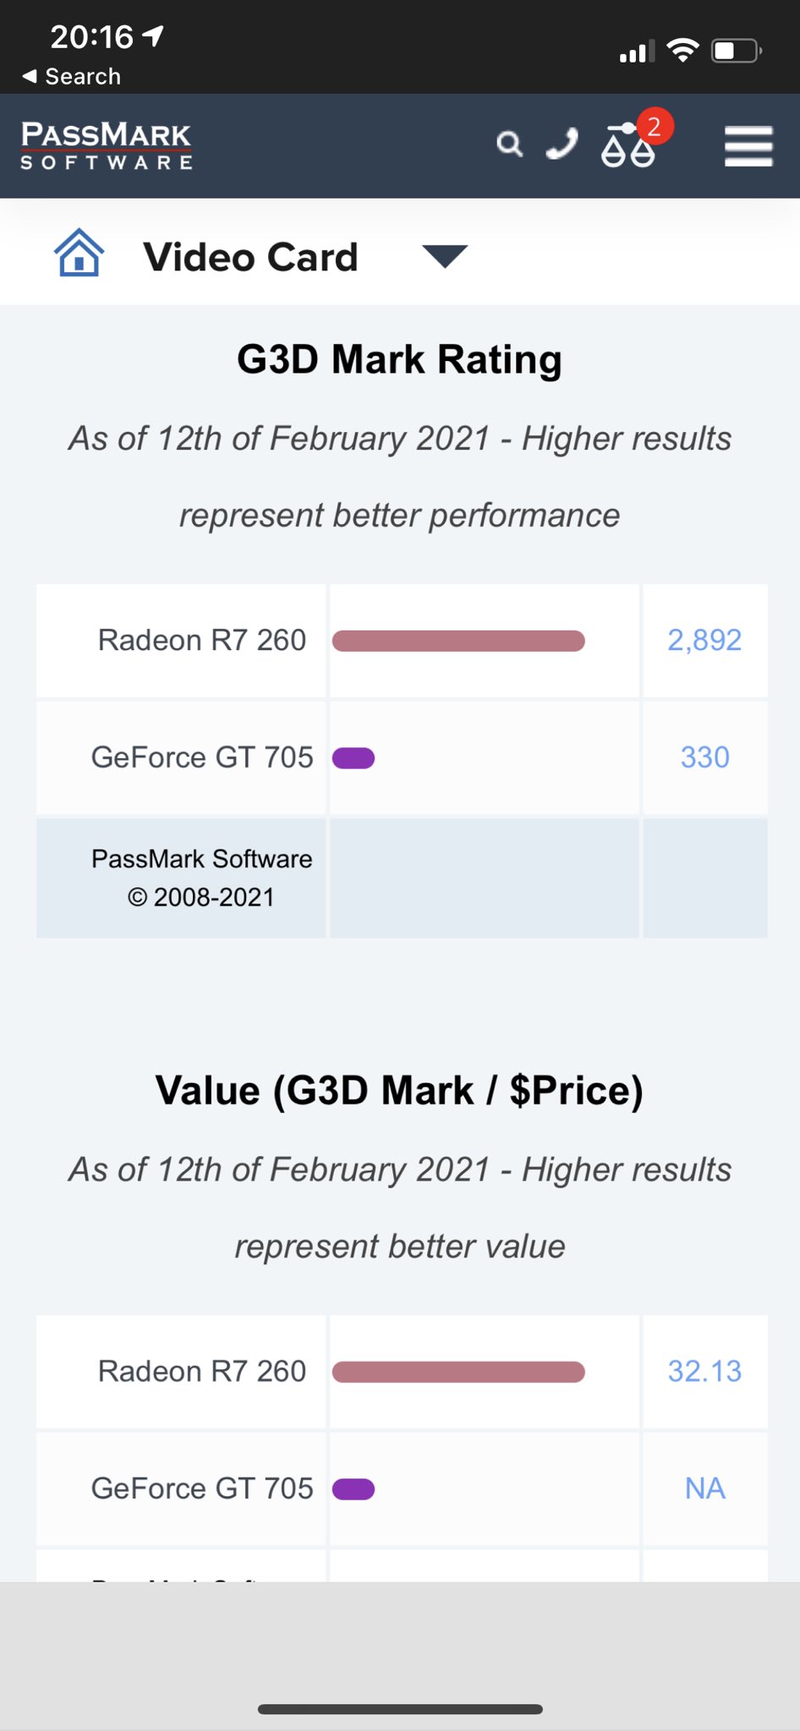This screenshot has height=1731, width=800.
Task: Open the compare scales icon
Action: (628, 145)
